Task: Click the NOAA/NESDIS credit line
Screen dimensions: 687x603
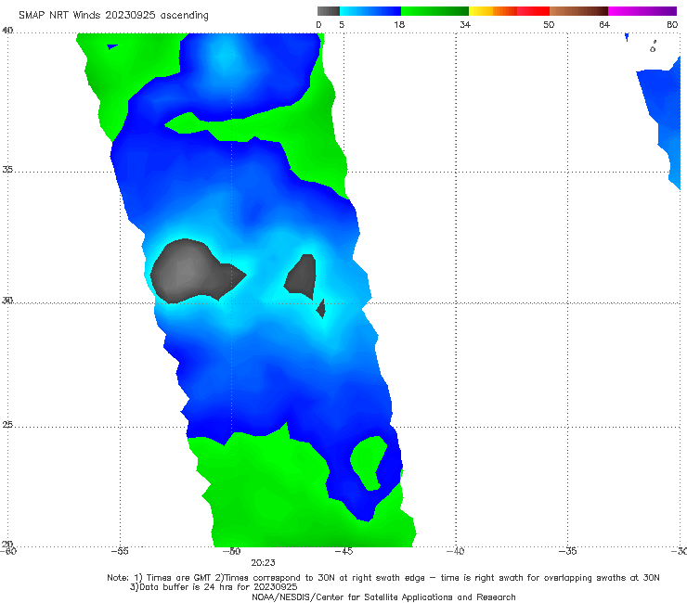Action: [383, 597]
